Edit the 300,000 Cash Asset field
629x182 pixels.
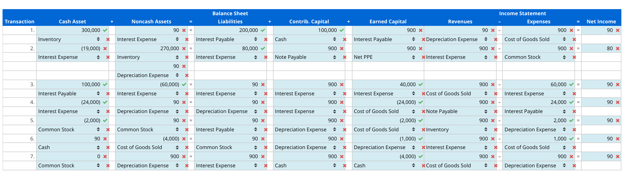(x=69, y=30)
